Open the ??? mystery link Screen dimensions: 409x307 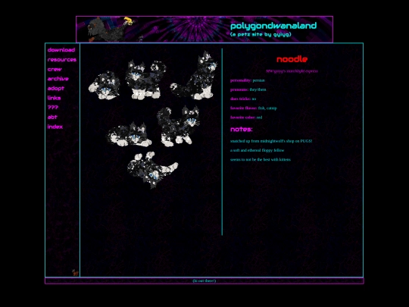pyautogui.click(x=53, y=108)
